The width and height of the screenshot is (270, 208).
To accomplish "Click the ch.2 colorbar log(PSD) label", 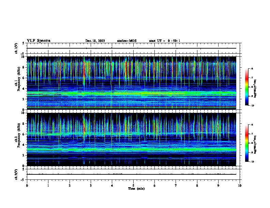I will [255, 145].
